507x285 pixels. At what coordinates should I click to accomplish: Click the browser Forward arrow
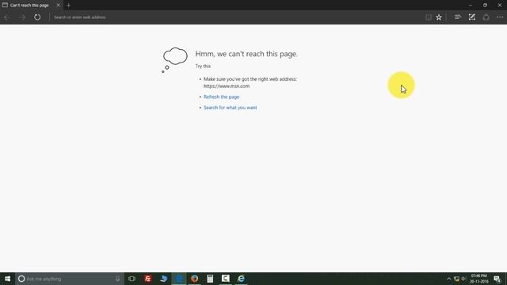click(x=22, y=17)
